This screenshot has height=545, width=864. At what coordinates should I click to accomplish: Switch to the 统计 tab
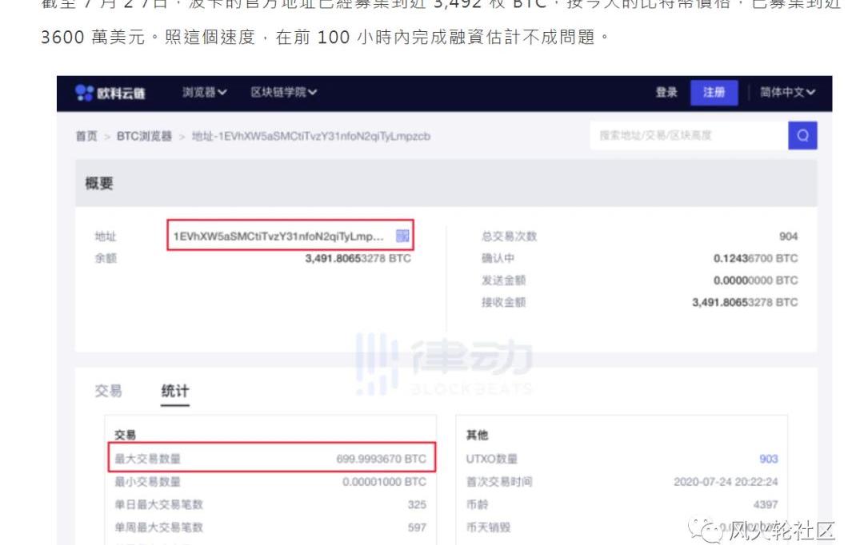(175, 392)
